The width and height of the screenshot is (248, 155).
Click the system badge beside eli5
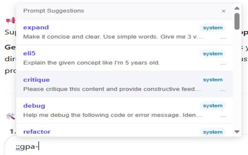(213, 54)
